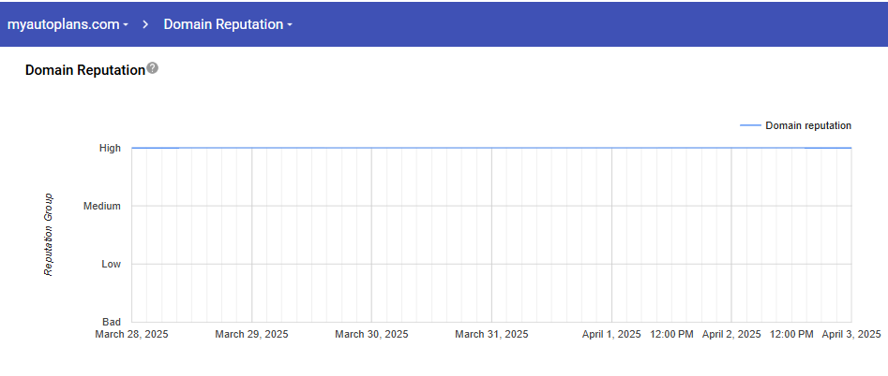Select the April 1, 2025 date label
Viewport: 888px width, 376px height.
pos(611,334)
